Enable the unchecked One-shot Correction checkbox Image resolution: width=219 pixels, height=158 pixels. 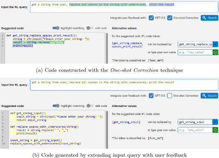click(x=170, y=96)
